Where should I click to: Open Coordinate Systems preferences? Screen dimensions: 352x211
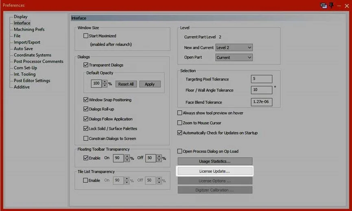(x=33, y=55)
